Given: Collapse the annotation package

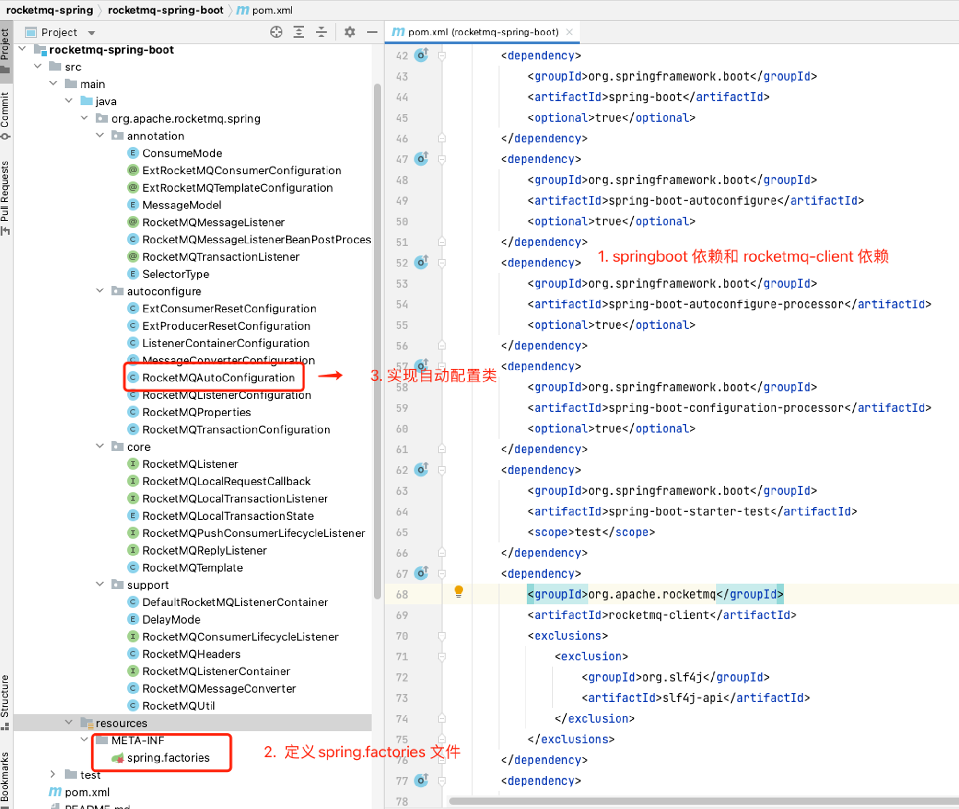Looking at the screenshot, I should tap(100, 135).
